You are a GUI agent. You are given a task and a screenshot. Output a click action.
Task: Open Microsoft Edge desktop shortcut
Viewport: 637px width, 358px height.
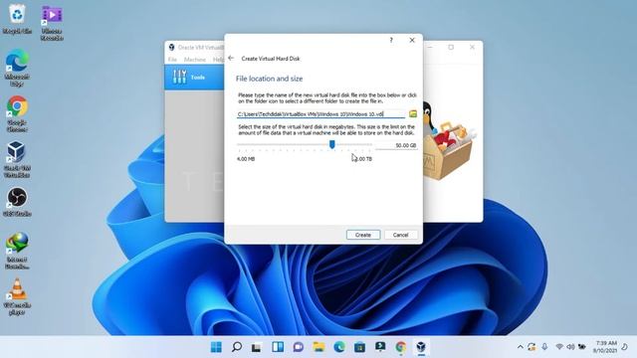click(17, 68)
